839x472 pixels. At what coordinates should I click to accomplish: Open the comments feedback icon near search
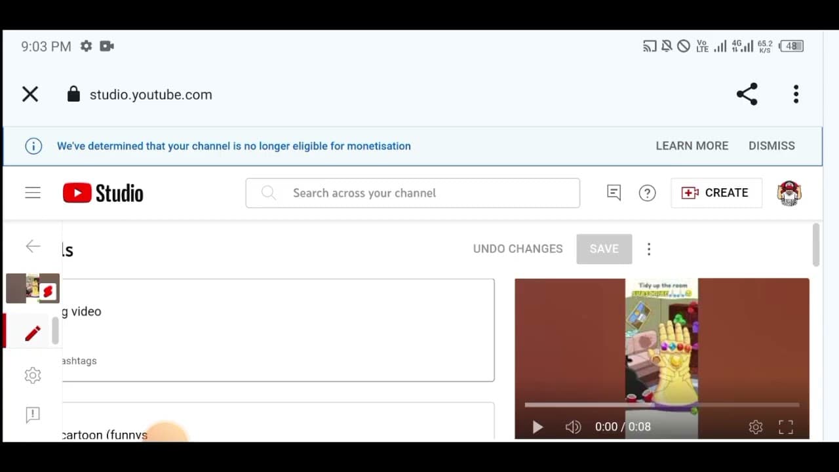614,193
